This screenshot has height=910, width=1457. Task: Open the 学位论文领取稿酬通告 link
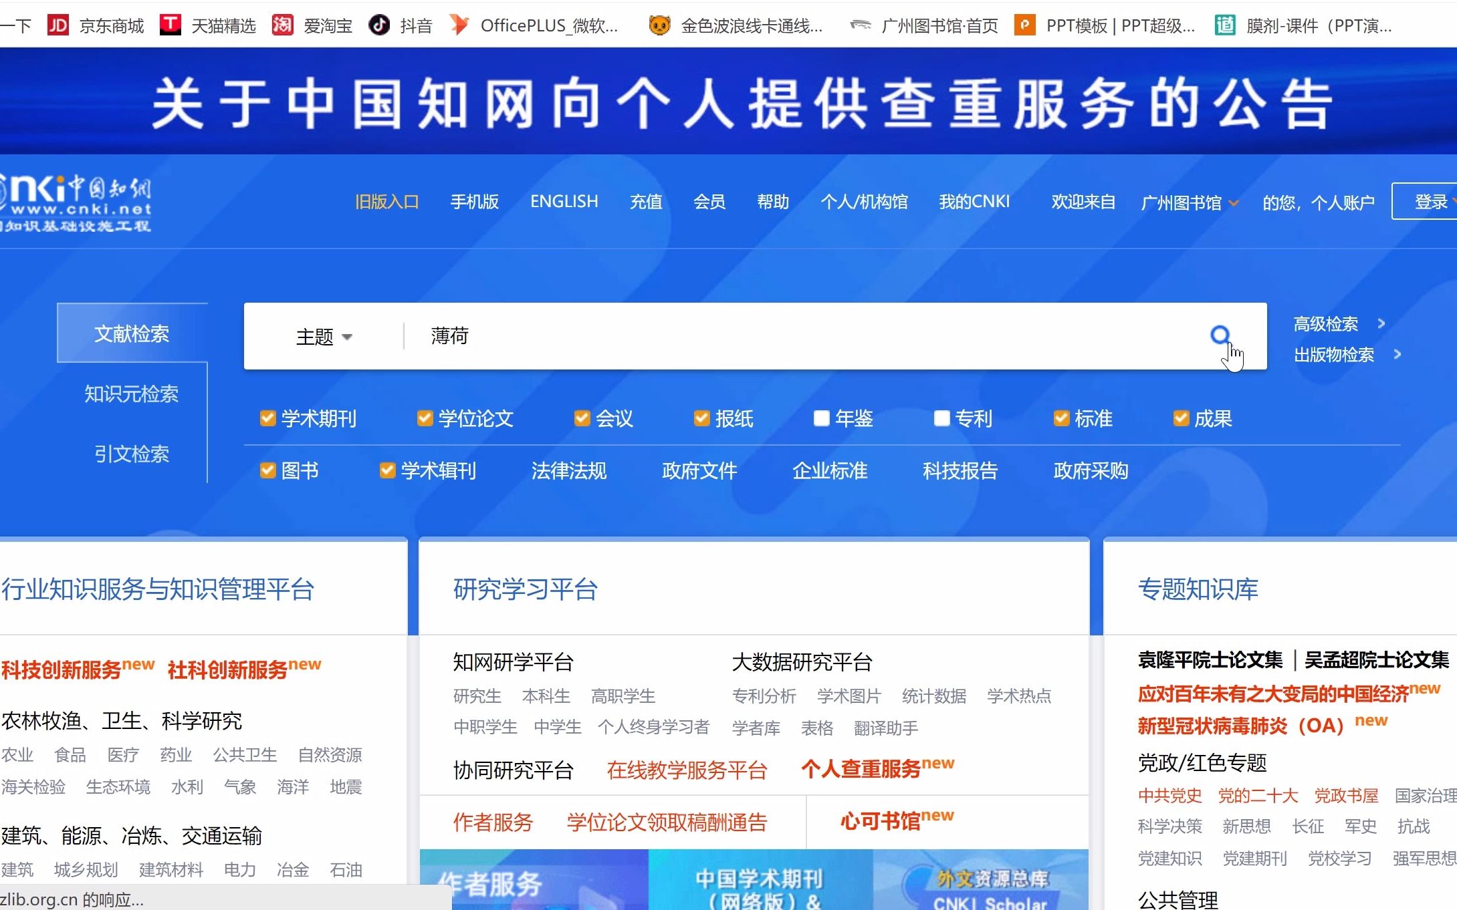[x=667, y=822]
